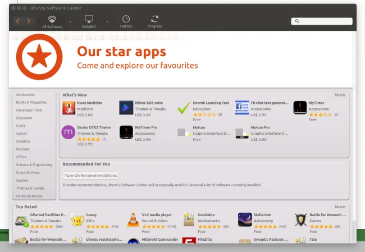The height and width of the screenshot is (252, 365).
Task: Click the VLC media player title
Action: 157,215
